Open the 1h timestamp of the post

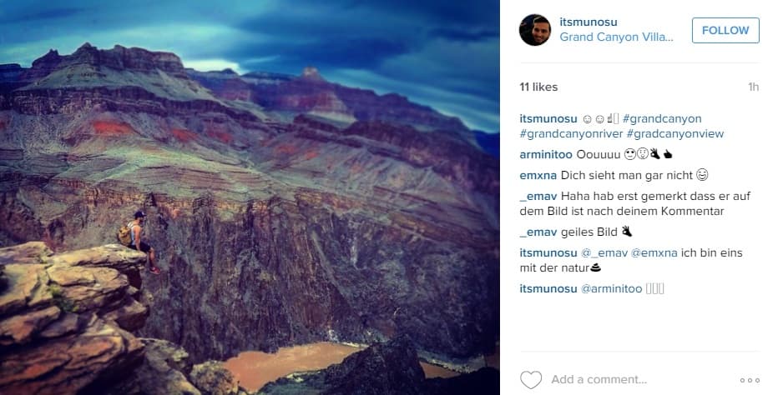click(x=753, y=87)
